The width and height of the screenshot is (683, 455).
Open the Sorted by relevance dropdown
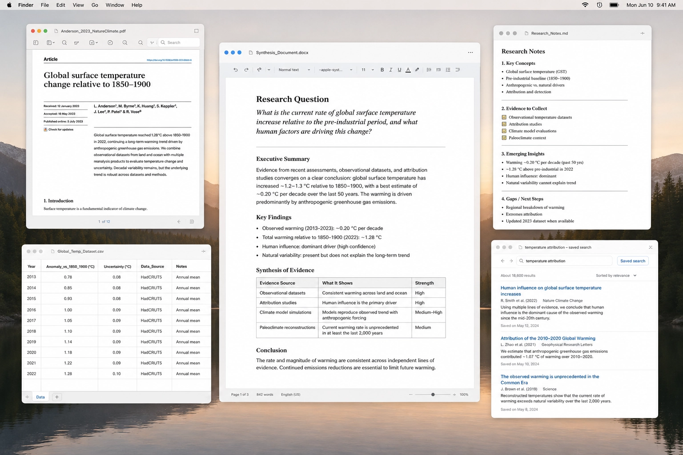(x=616, y=275)
